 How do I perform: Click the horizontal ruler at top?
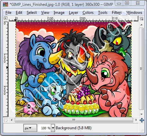(73, 19)
